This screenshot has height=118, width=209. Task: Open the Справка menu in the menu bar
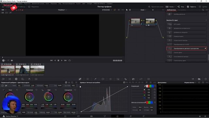tap(109, 4)
